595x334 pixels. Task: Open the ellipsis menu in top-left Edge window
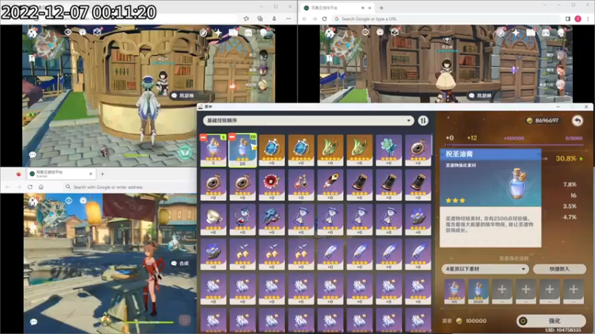[289, 18]
